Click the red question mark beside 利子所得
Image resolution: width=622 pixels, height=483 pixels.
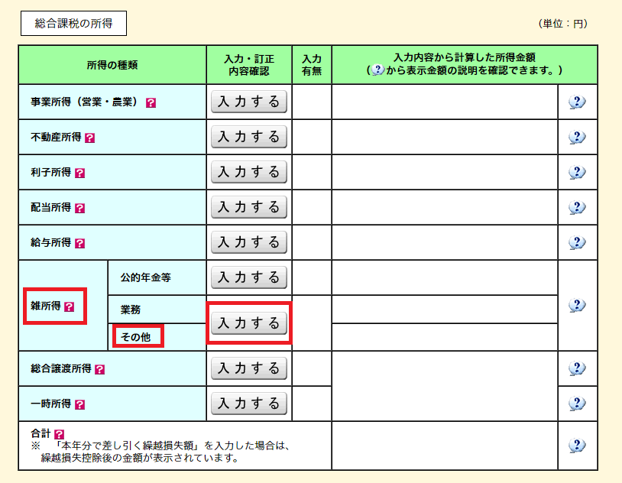pyautogui.click(x=80, y=173)
